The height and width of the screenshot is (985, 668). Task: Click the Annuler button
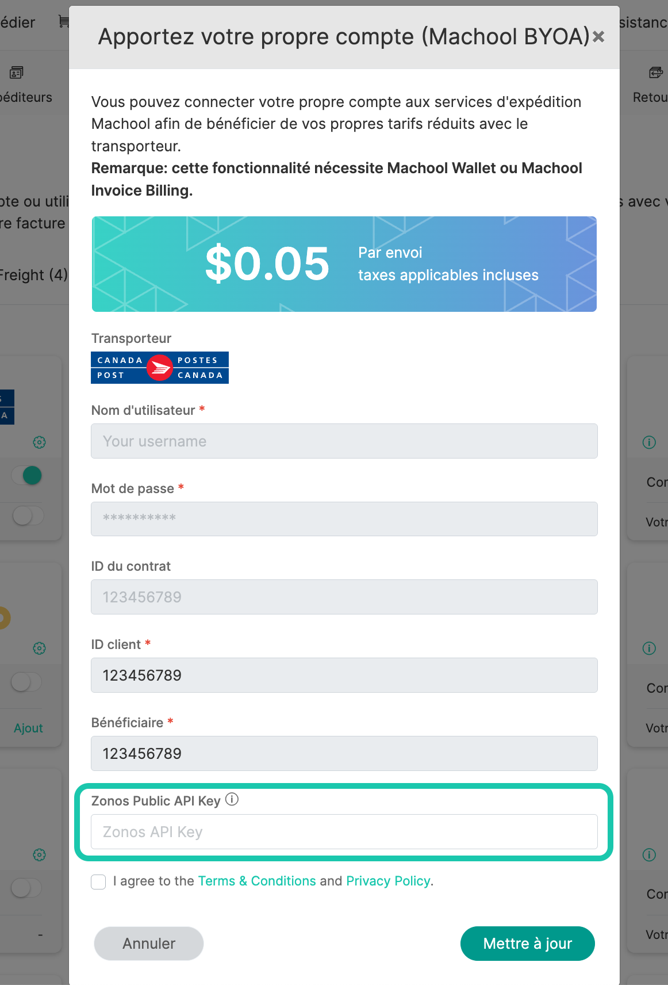click(148, 944)
